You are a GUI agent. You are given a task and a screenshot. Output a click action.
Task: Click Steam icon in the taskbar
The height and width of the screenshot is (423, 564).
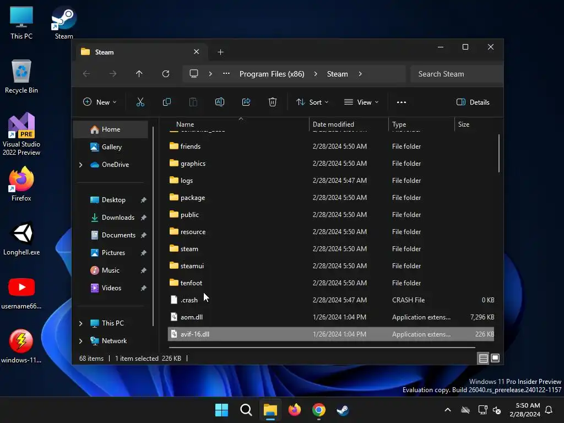(343, 410)
